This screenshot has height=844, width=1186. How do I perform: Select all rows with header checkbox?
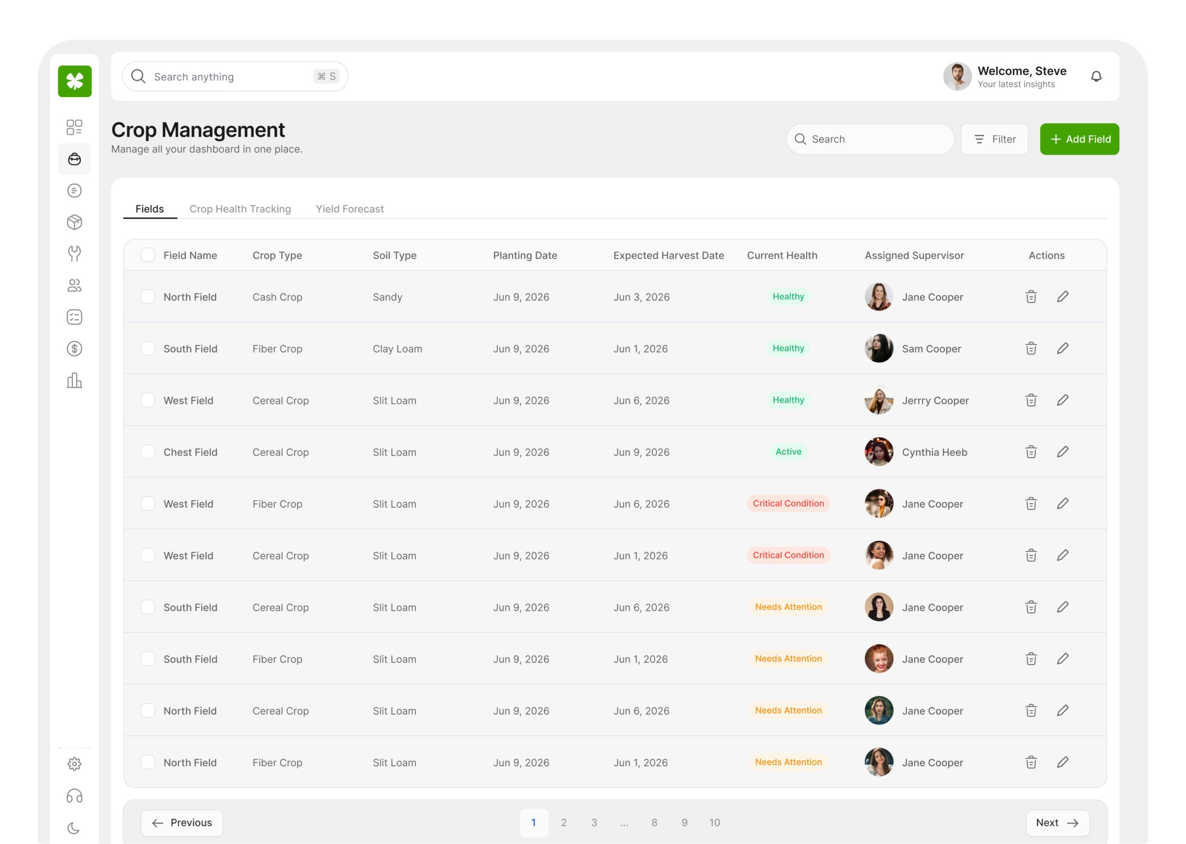[x=147, y=255]
